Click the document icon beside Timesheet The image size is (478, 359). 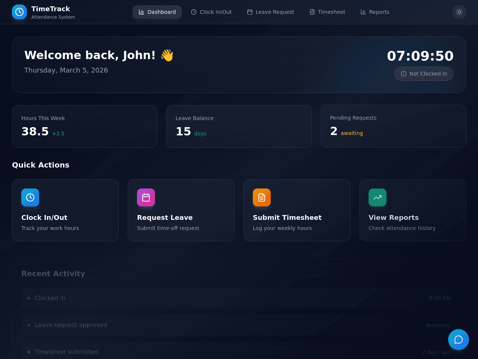pyautogui.click(x=312, y=12)
